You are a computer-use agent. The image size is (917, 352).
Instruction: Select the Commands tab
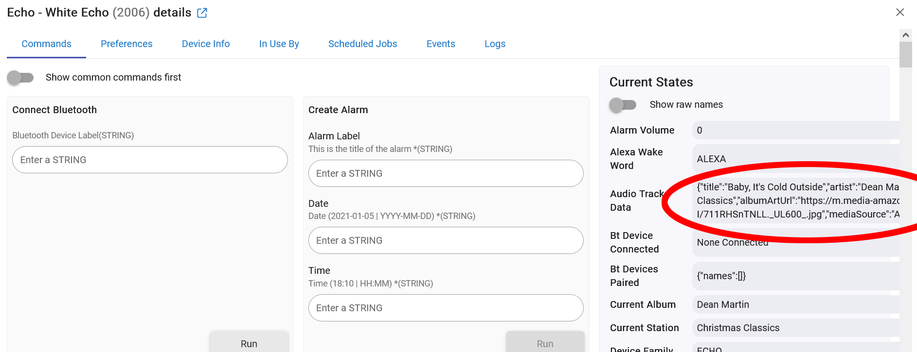coord(46,44)
